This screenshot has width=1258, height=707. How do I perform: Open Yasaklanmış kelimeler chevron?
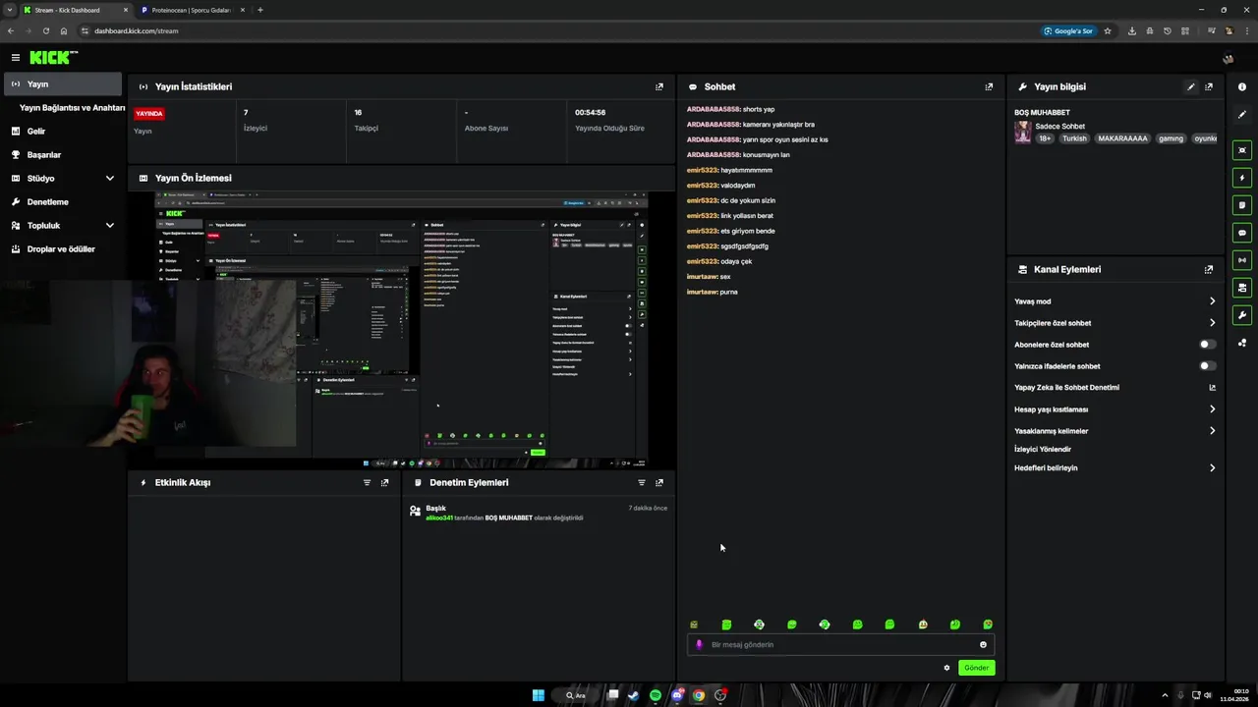(x=1212, y=431)
